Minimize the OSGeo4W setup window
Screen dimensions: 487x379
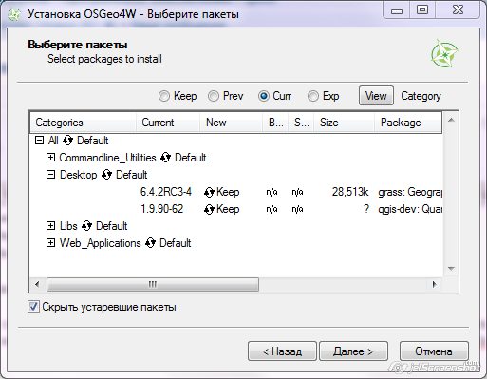(x=397, y=10)
